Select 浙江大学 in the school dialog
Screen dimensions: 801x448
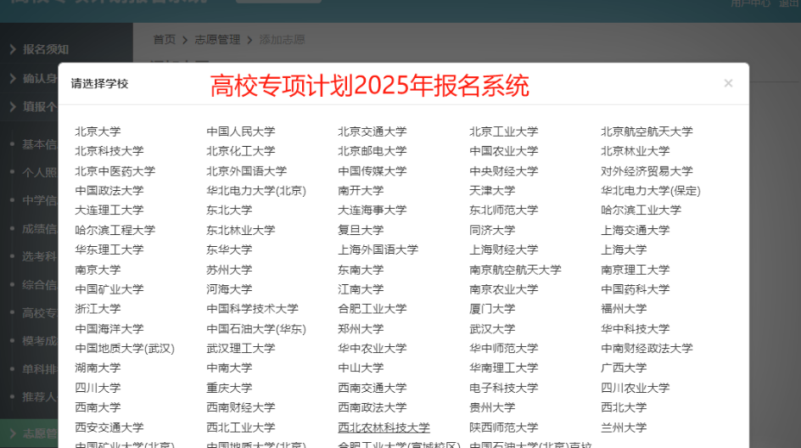98,309
